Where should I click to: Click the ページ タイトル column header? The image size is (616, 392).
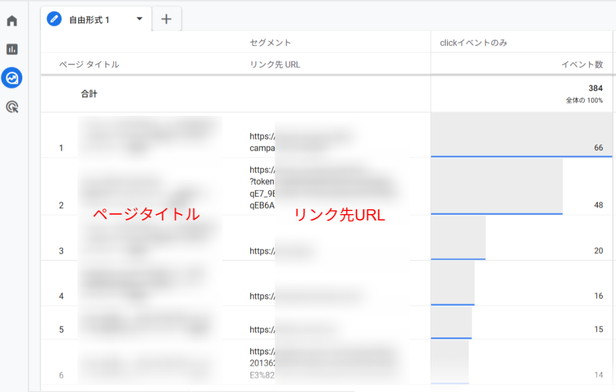point(89,64)
